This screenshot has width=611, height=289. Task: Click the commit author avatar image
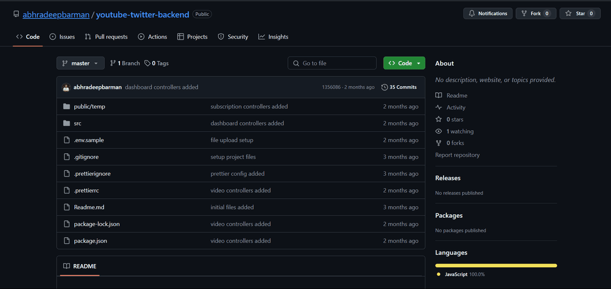[x=66, y=87]
